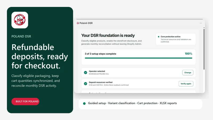The height and width of the screenshot is (120, 213).
Task: Click the BUILT FOR POLAND red pill
Action: coord(25,102)
